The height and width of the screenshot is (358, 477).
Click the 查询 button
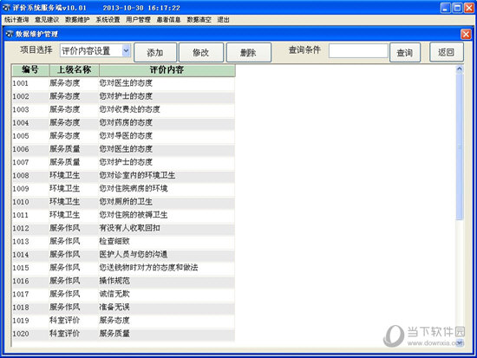(x=405, y=52)
